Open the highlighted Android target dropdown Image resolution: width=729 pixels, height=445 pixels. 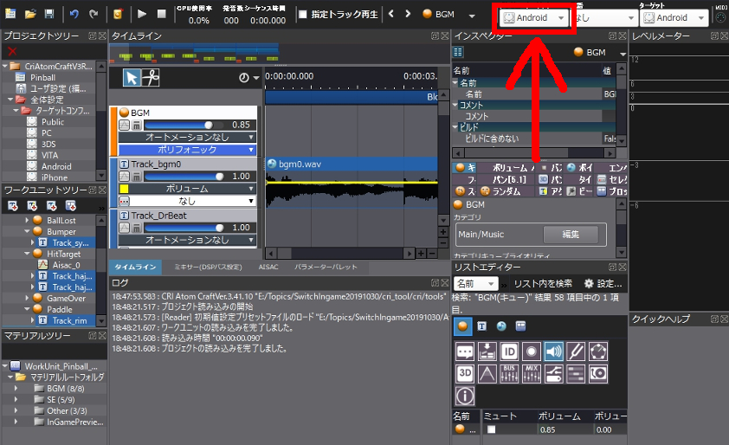coord(534,17)
